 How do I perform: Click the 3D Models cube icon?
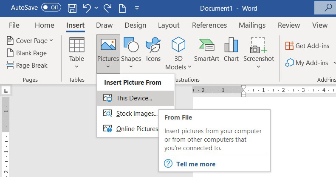pos(178,44)
